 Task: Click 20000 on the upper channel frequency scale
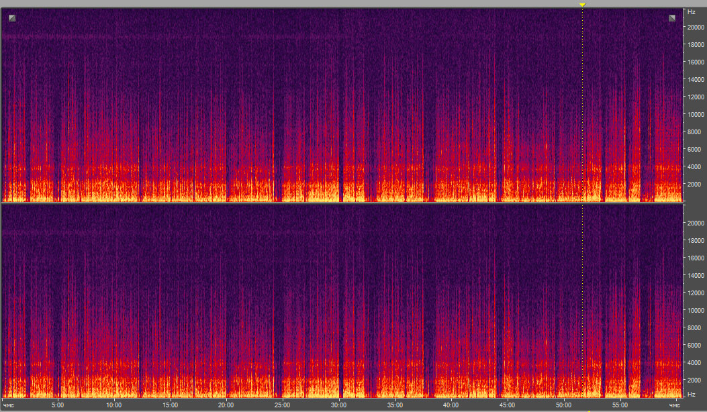tap(694, 28)
